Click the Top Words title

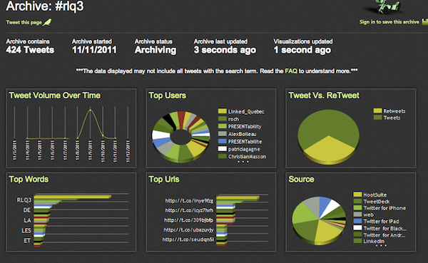pos(29,179)
